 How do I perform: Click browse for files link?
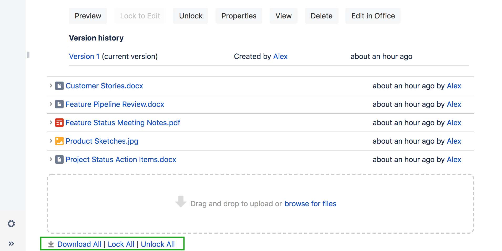(x=310, y=204)
